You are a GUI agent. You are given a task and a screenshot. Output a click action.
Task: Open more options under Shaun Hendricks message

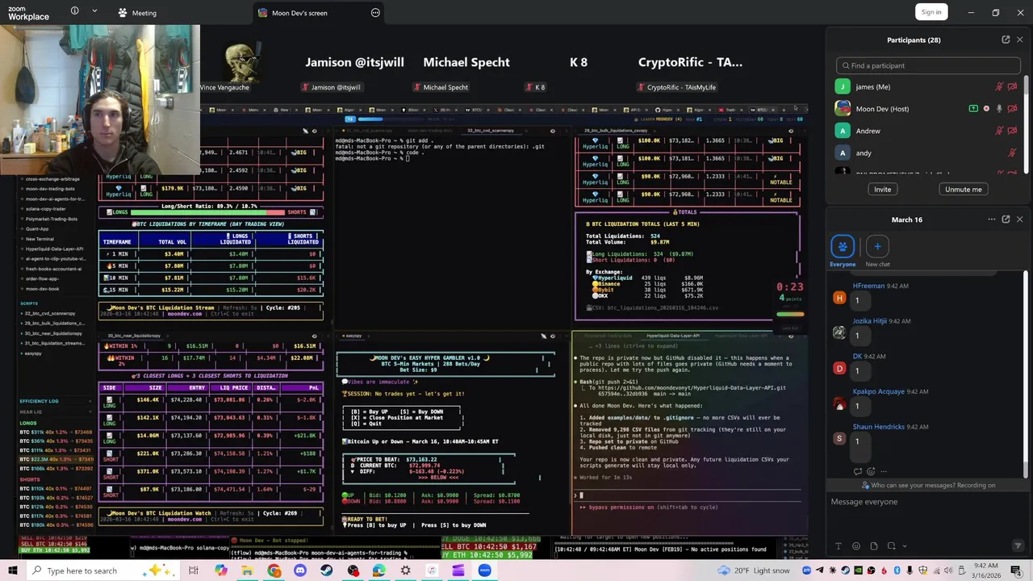(884, 471)
